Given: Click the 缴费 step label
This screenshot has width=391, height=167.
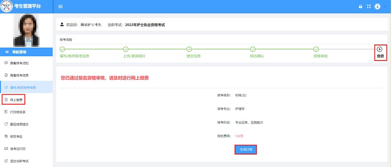Looking at the screenshot, I should point(380,56).
